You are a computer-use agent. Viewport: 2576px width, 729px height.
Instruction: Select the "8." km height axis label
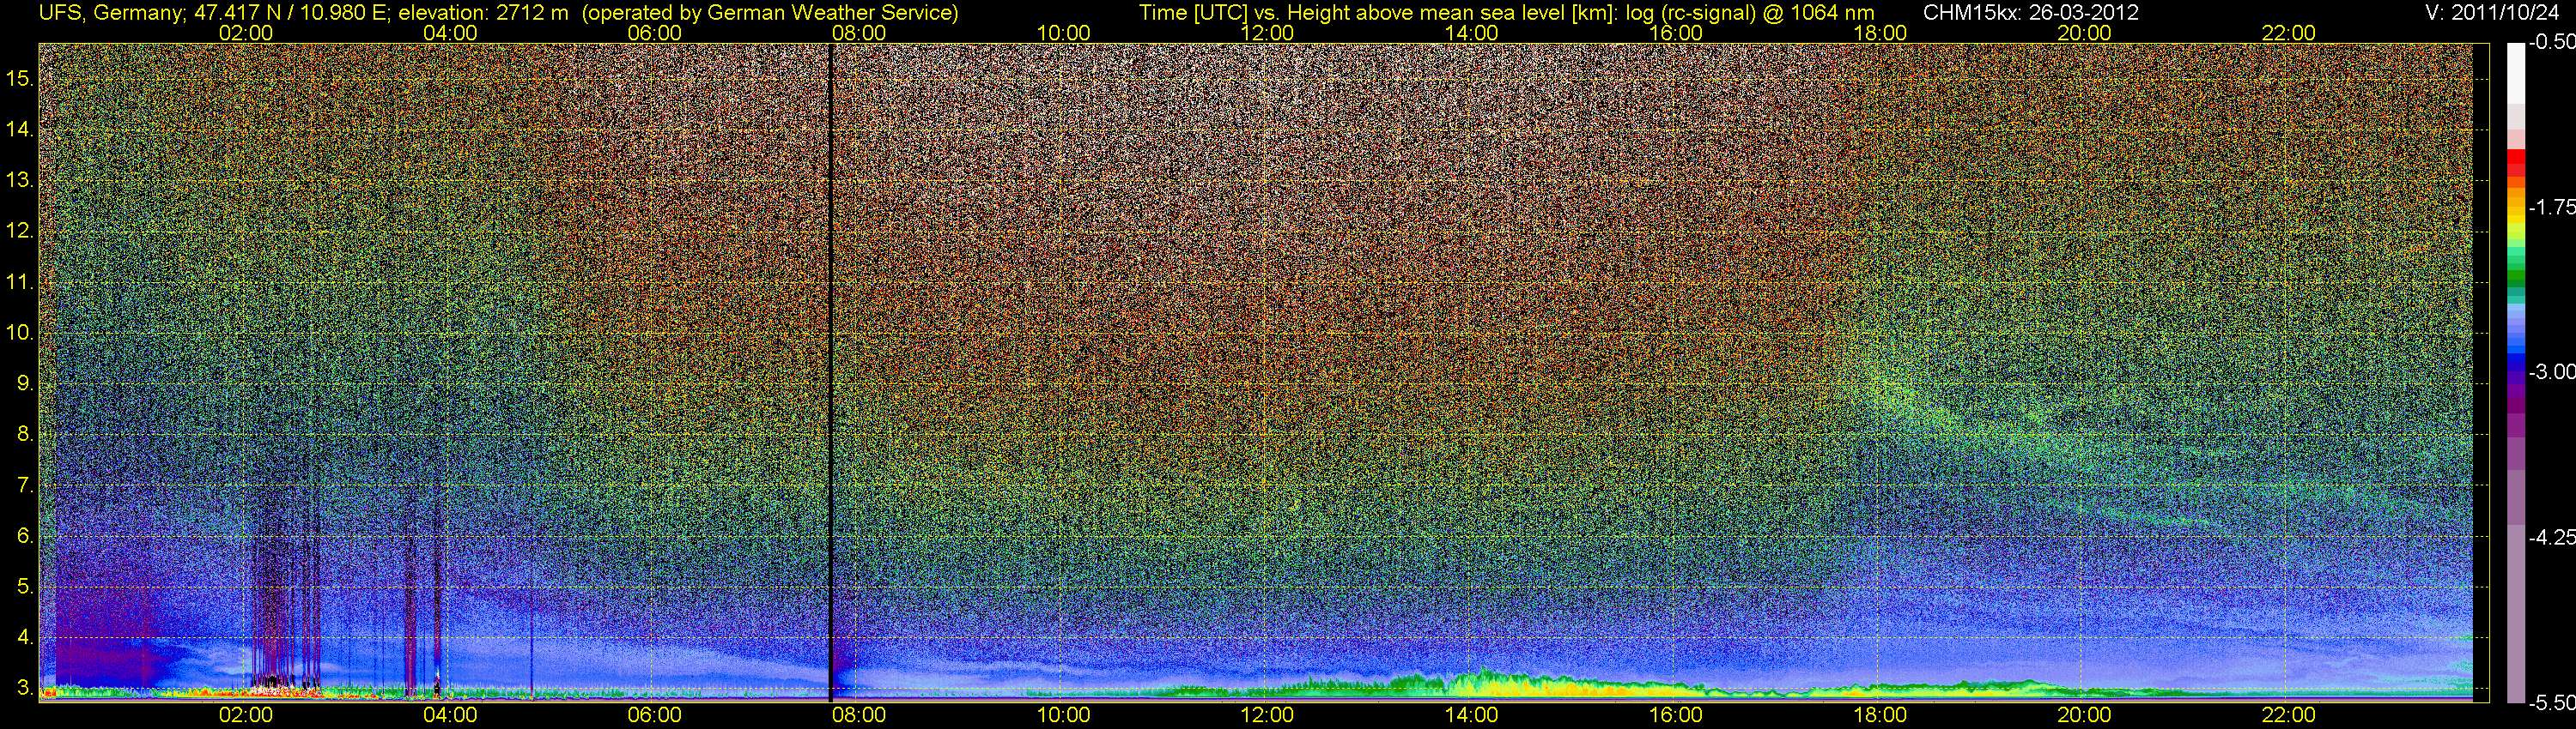tap(26, 435)
